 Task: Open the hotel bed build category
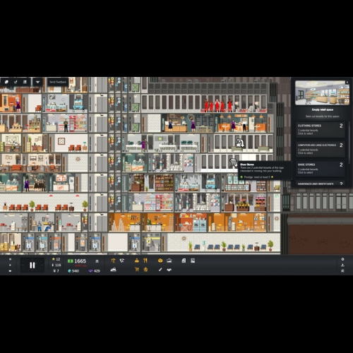coord(169,261)
